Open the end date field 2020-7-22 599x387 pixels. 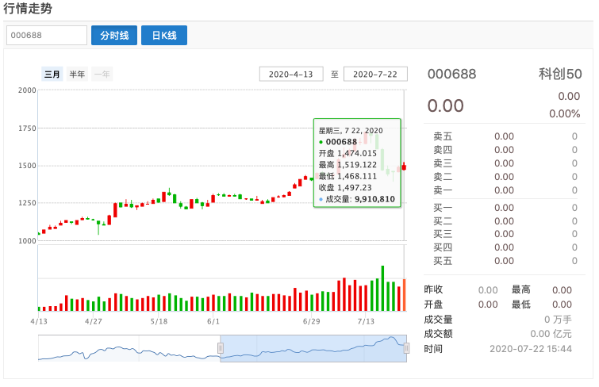(x=375, y=74)
